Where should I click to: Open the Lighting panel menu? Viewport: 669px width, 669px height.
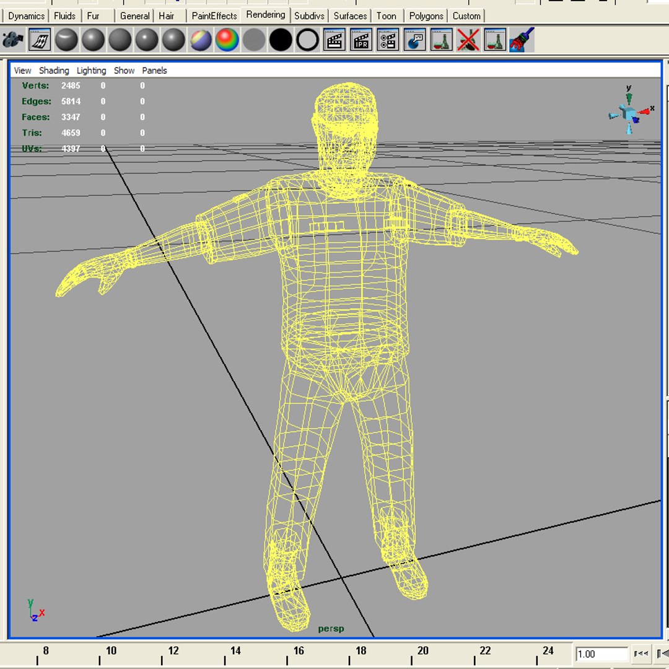coord(91,71)
